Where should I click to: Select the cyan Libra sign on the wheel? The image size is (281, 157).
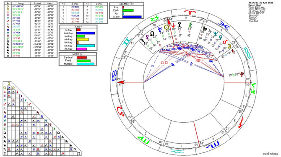click(x=177, y=152)
